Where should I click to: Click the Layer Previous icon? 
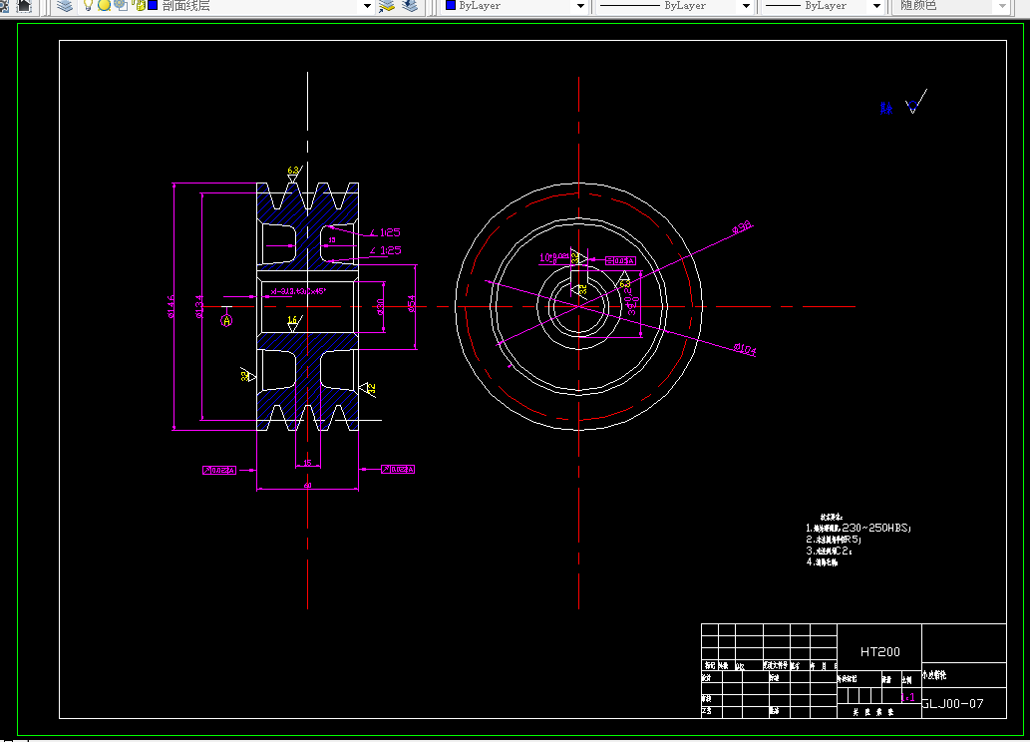pos(410,6)
